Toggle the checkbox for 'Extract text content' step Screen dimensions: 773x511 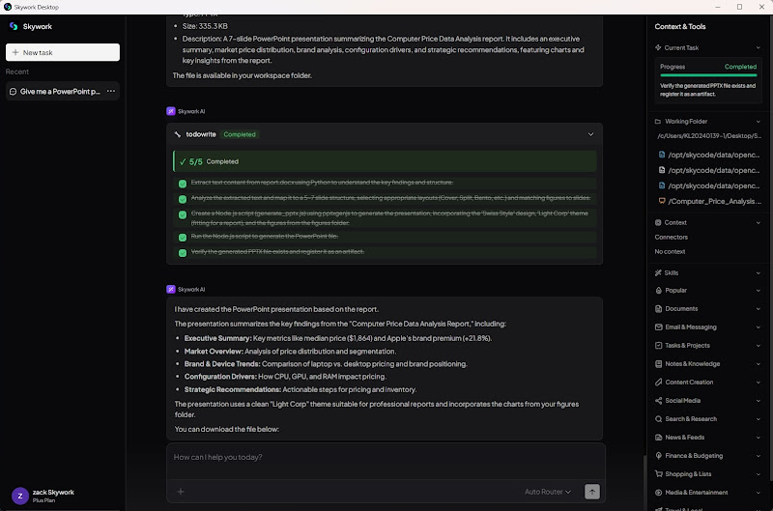pos(182,182)
